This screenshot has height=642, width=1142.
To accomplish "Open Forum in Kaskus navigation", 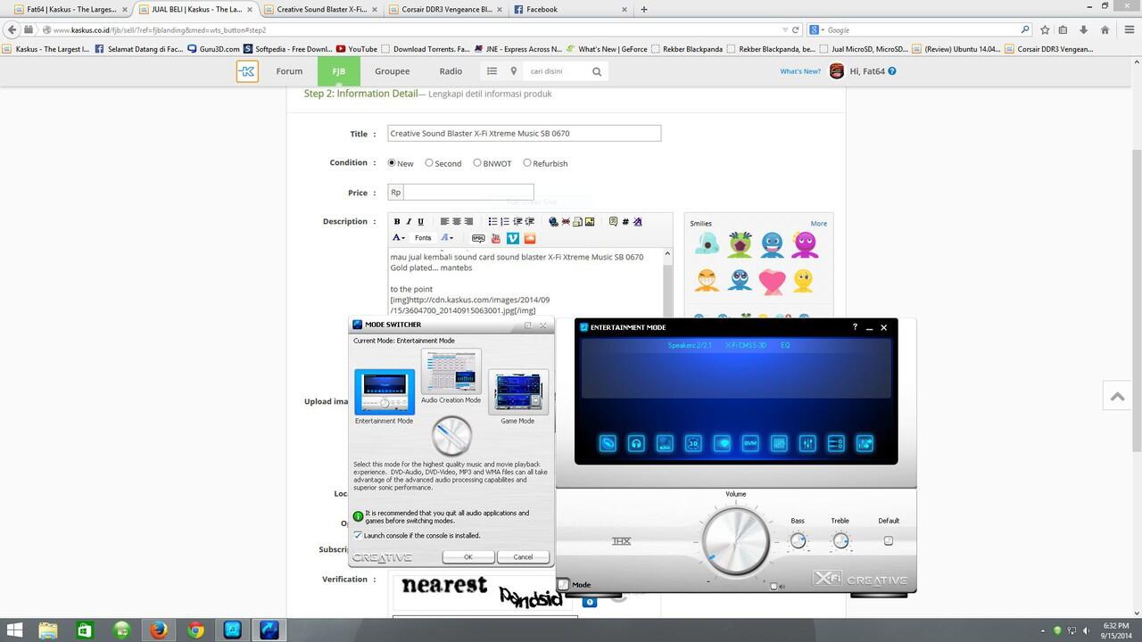I will coord(289,71).
